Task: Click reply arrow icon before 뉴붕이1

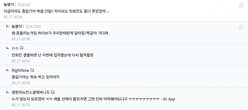Action: pyautogui.click(x=7, y=26)
